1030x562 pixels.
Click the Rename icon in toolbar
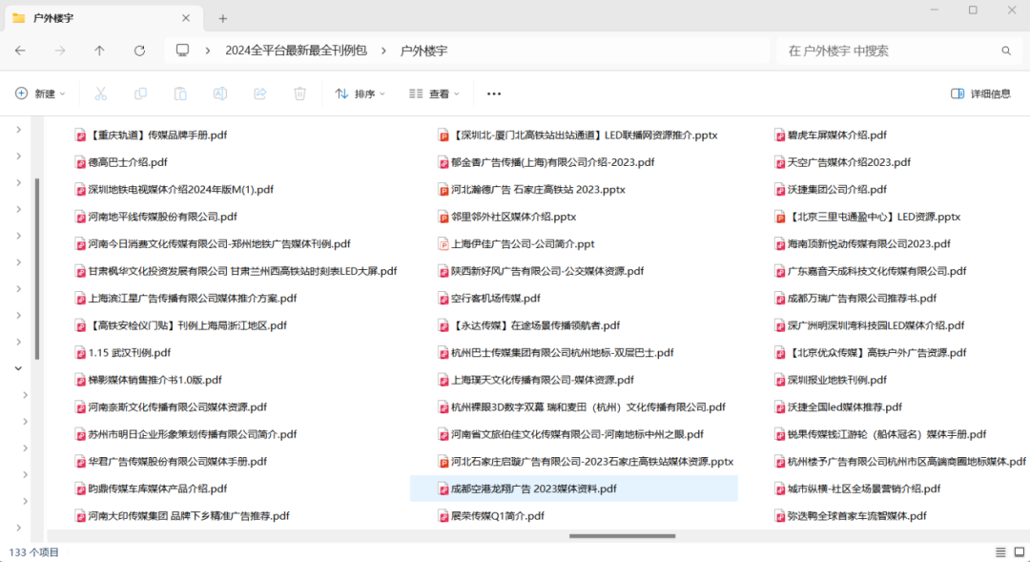(x=220, y=94)
